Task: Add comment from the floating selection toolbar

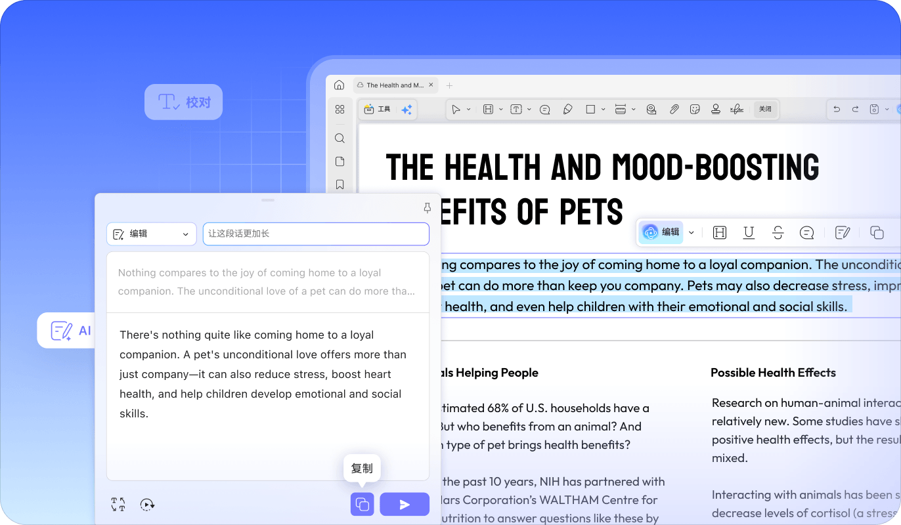Action: [x=807, y=232]
